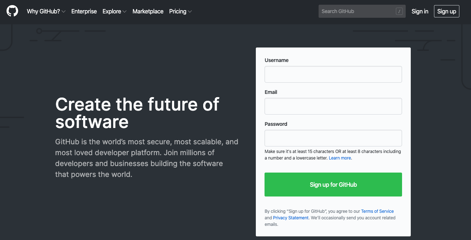Open the GitHub home page via logo
The image size is (471, 240).
click(x=12, y=11)
